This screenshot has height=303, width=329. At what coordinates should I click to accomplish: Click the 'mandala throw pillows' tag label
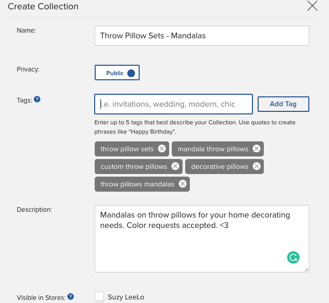click(x=213, y=149)
